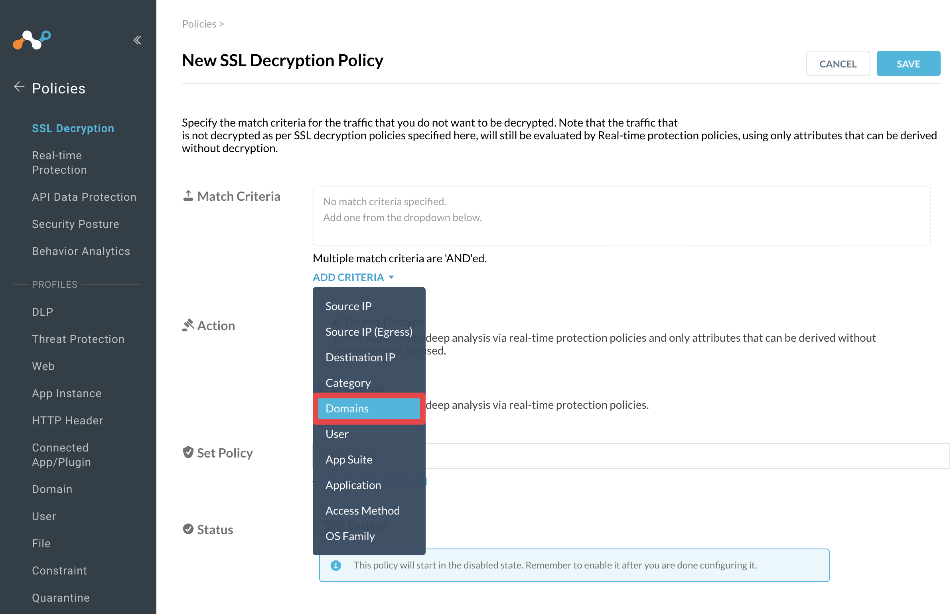Open Real-time Protection policies page
The width and height of the screenshot is (951, 614).
point(59,162)
